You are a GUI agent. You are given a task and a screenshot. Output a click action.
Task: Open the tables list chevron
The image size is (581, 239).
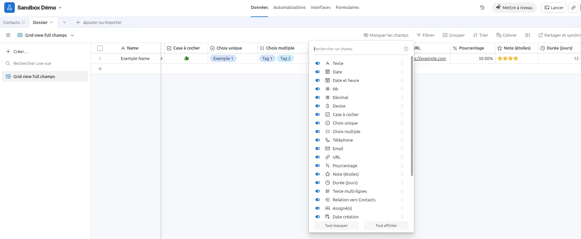point(65,22)
